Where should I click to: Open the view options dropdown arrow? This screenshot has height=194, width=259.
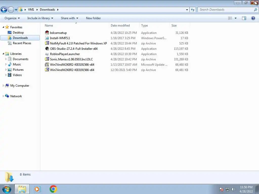point(235,18)
